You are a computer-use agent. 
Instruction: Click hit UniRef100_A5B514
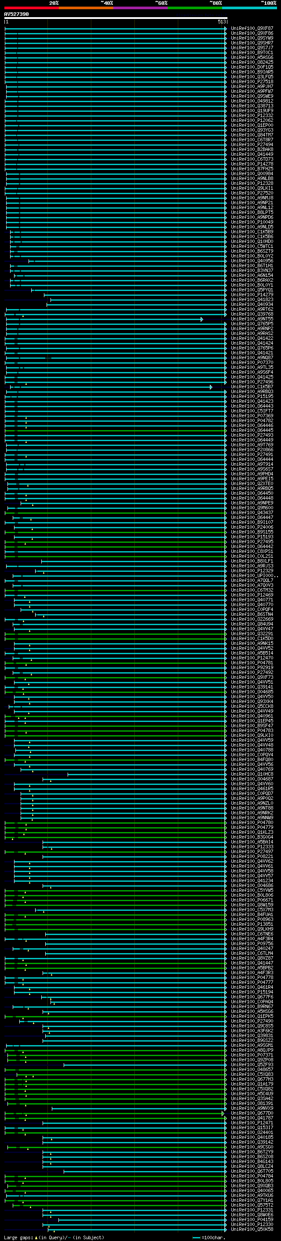coord(252,653)
